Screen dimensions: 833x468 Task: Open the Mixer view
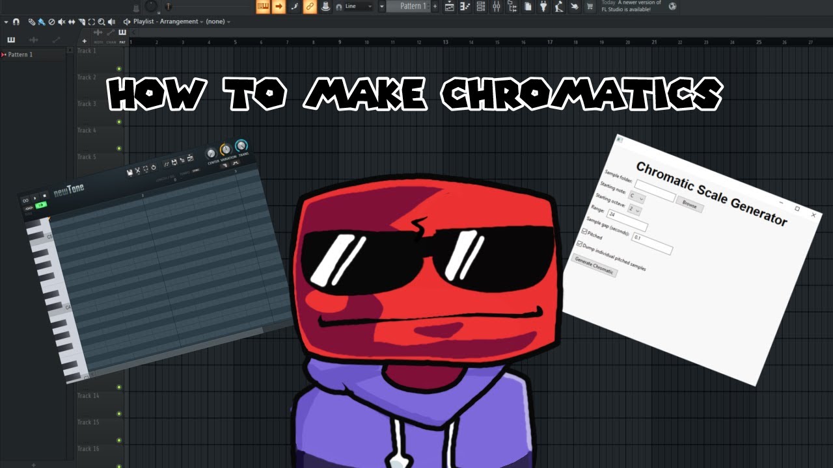(x=497, y=6)
